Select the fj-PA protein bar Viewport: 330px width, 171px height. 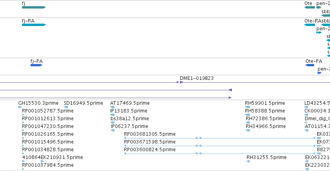[x=36, y=65]
